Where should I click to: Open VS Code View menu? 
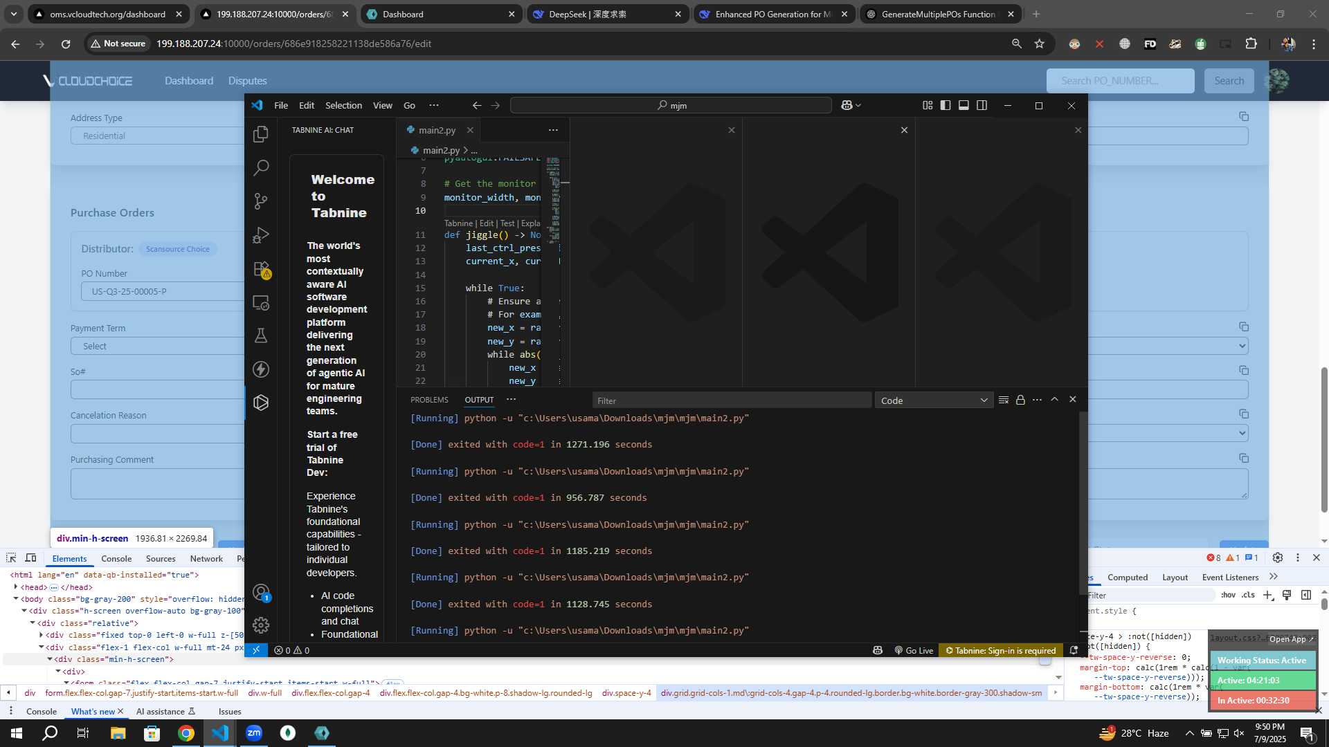point(383,105)
